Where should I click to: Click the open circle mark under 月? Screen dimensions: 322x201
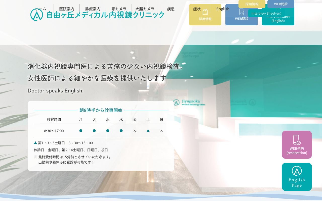81,131
